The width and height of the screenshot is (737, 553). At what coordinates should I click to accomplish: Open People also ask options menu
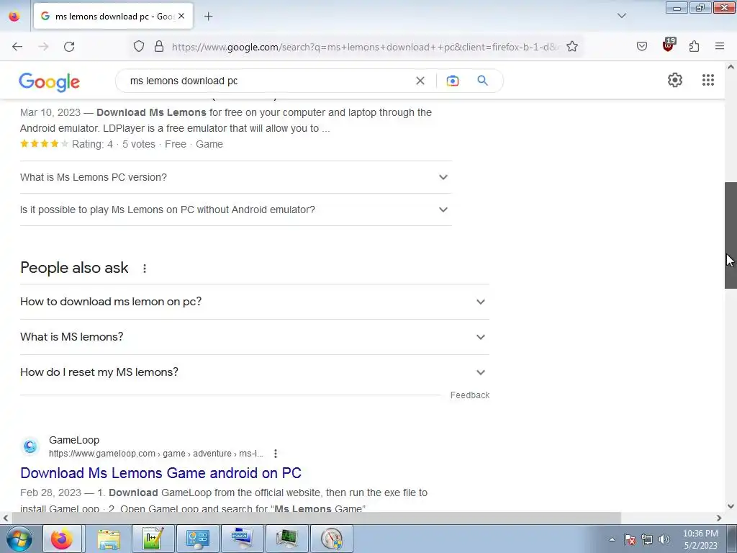click(144, 268)
